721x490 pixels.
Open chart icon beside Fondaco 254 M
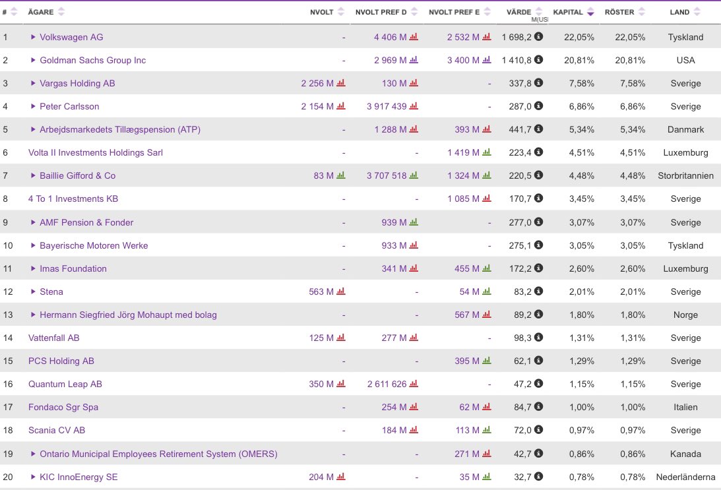click(x=414, y=406)
